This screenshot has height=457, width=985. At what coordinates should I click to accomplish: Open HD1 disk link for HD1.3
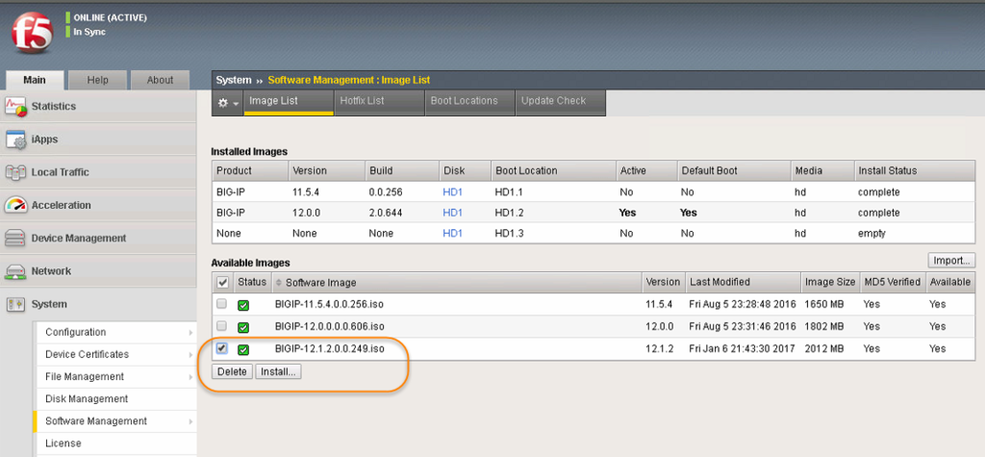pyautogui.click(x=452, y=233)
